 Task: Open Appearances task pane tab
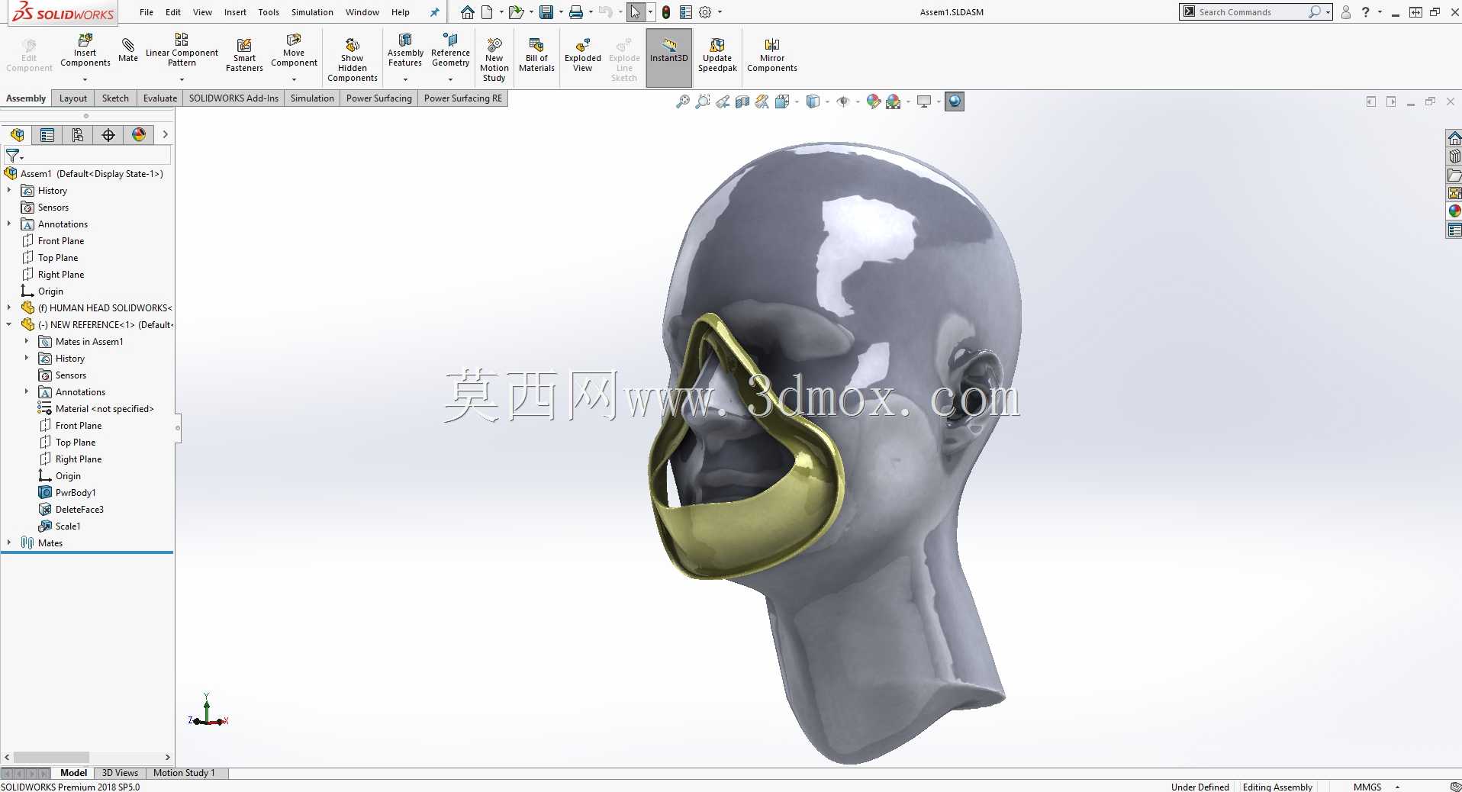[1454, 211]
